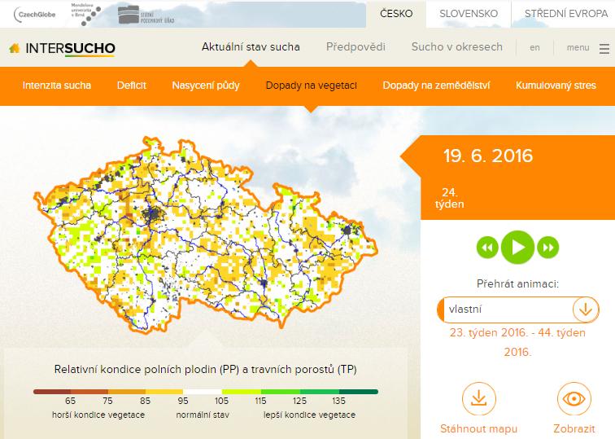The image size is (615, 439).
Task: Expand the animation range dropdown arrow
Action: (586, 309)
